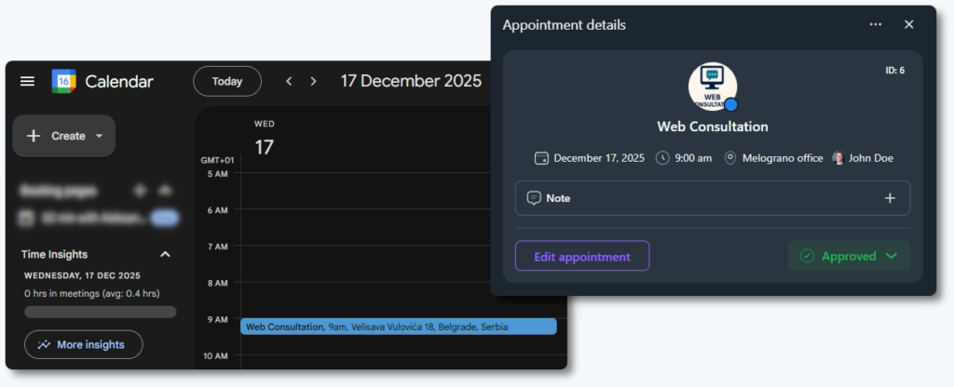Viewport: 954px width, 387px height.
Task: Click the calendar date icon beside December 17
Action: [541, 158]
